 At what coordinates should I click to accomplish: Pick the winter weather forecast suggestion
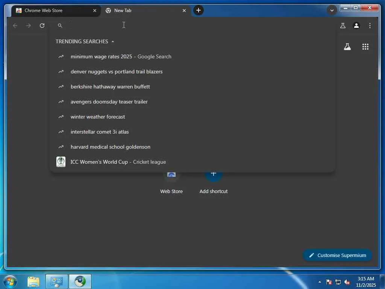[192, 117]
